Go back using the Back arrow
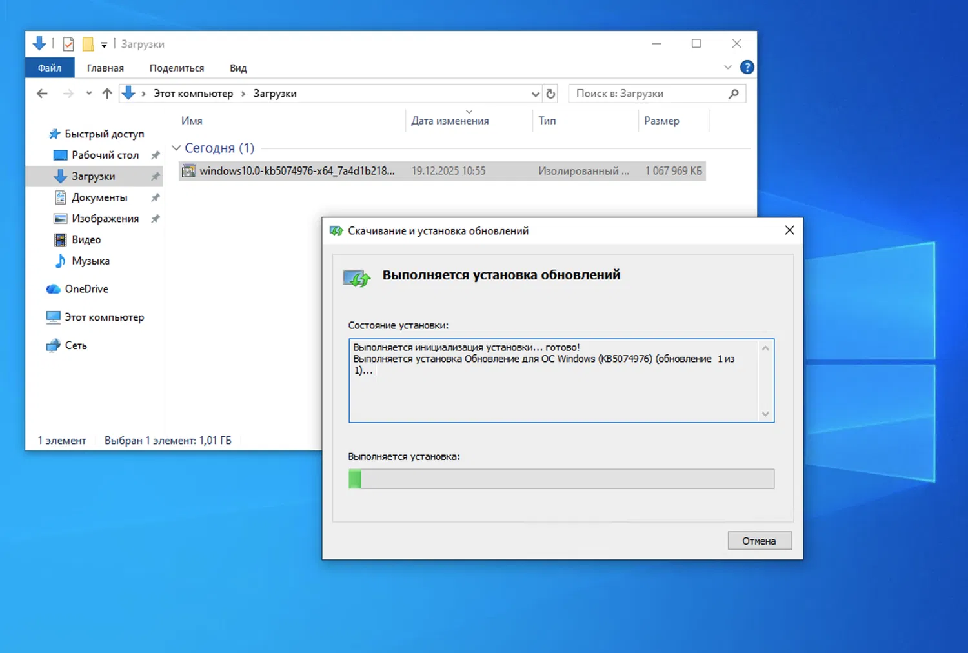 coord(43,94)
